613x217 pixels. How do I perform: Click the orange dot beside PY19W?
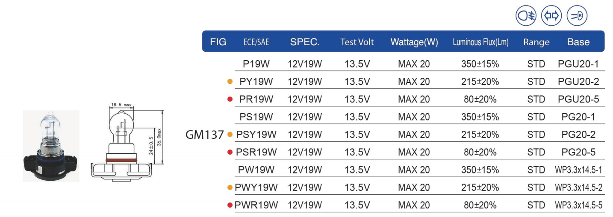pyautogui.click(x=230, y=81)
